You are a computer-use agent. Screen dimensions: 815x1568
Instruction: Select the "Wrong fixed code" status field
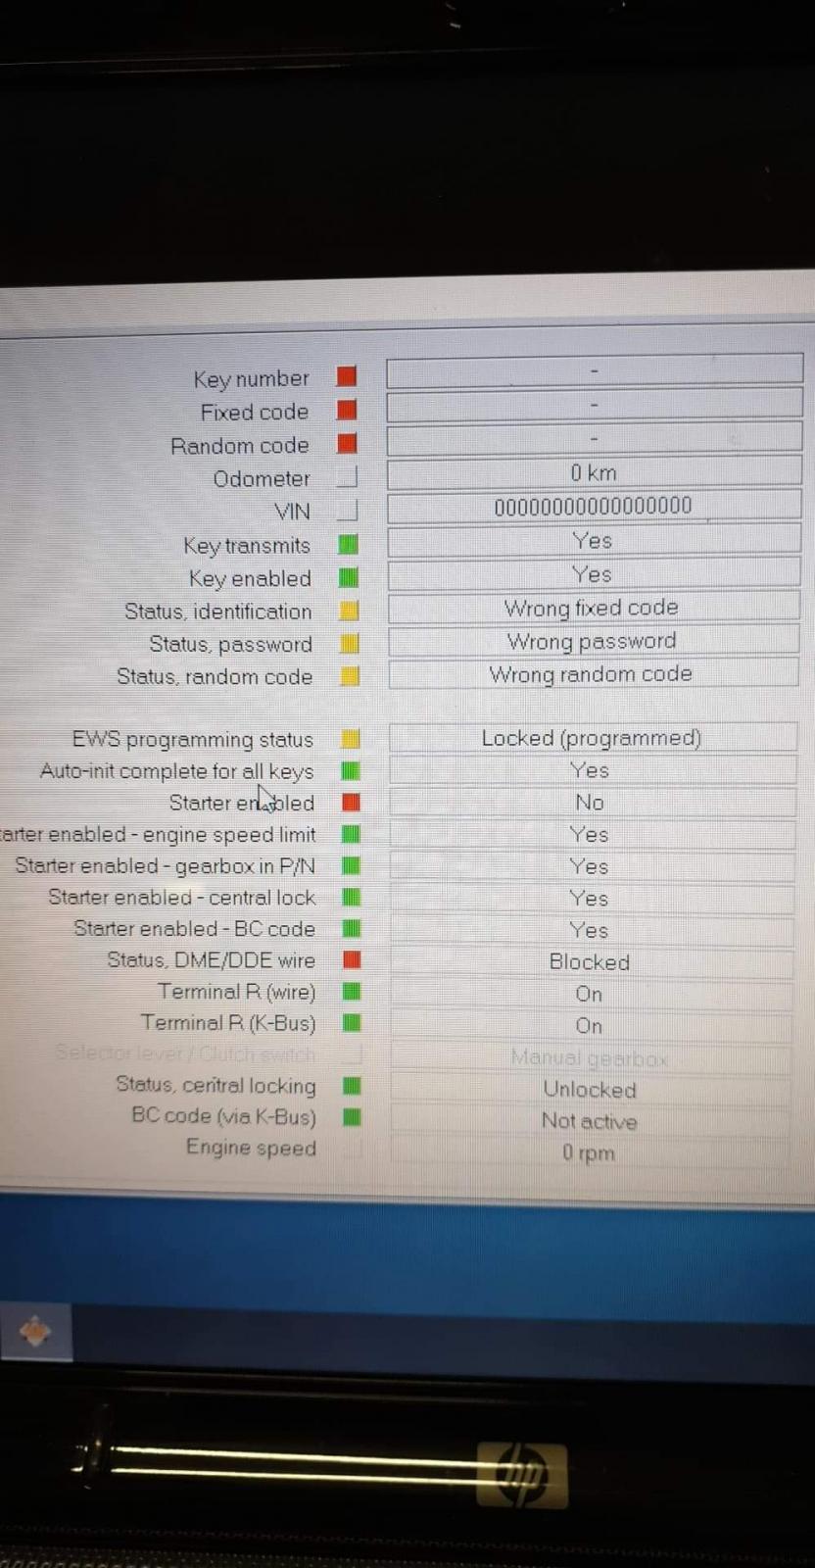tap(592, 609)
